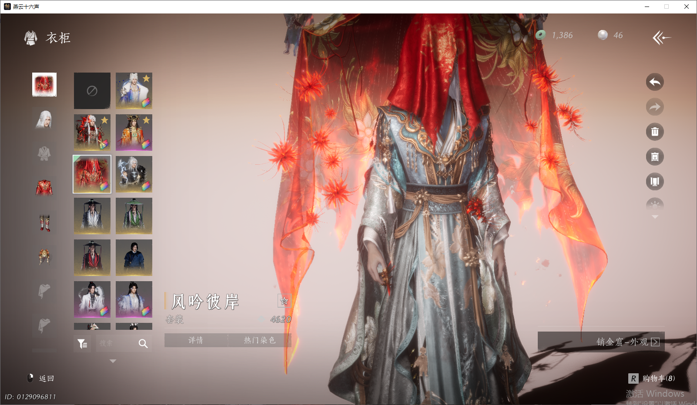697x405 pixels.
Task: Select the empty no-outfit slot
Action: click(92, 91)
